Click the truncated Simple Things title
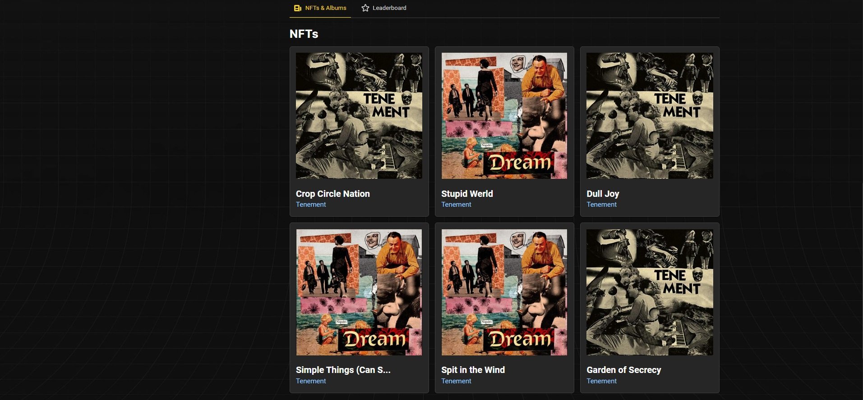 tap(343, 370)
